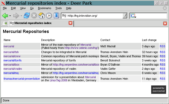
Task: Go back with the green arrow button
Action: 5,16
